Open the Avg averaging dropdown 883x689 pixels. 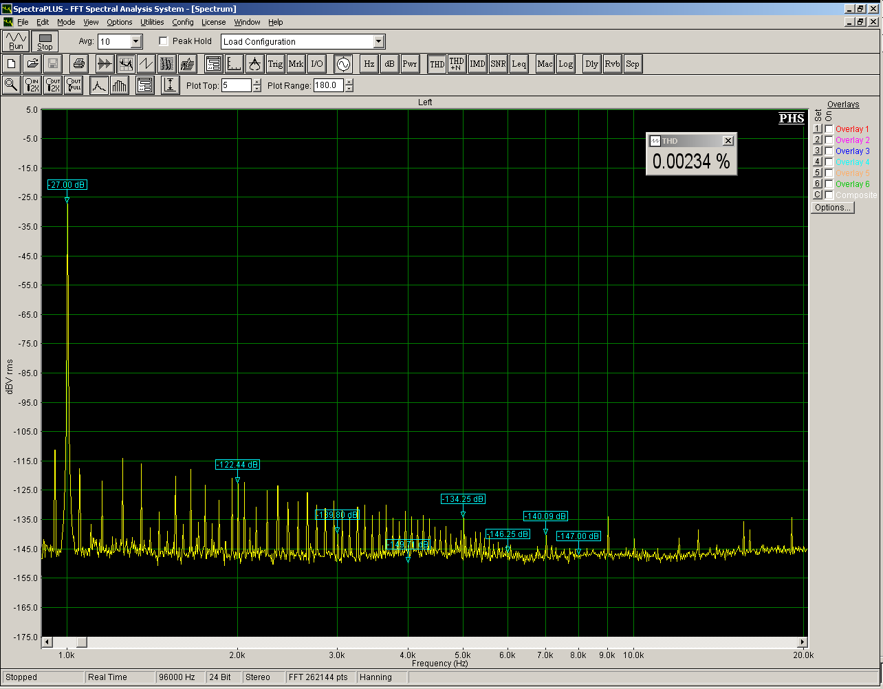[135, 41]
